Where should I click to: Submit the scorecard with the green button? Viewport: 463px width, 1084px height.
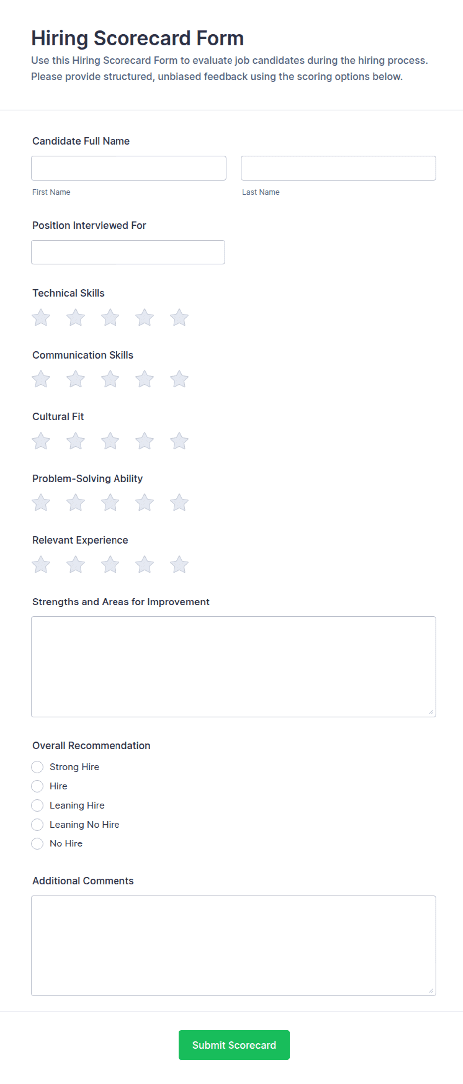pos(234,1045)
